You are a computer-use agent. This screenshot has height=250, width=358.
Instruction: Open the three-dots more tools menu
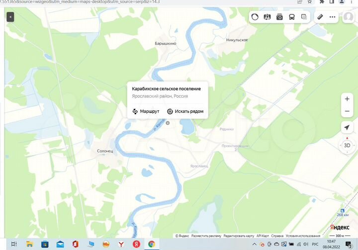333,17
